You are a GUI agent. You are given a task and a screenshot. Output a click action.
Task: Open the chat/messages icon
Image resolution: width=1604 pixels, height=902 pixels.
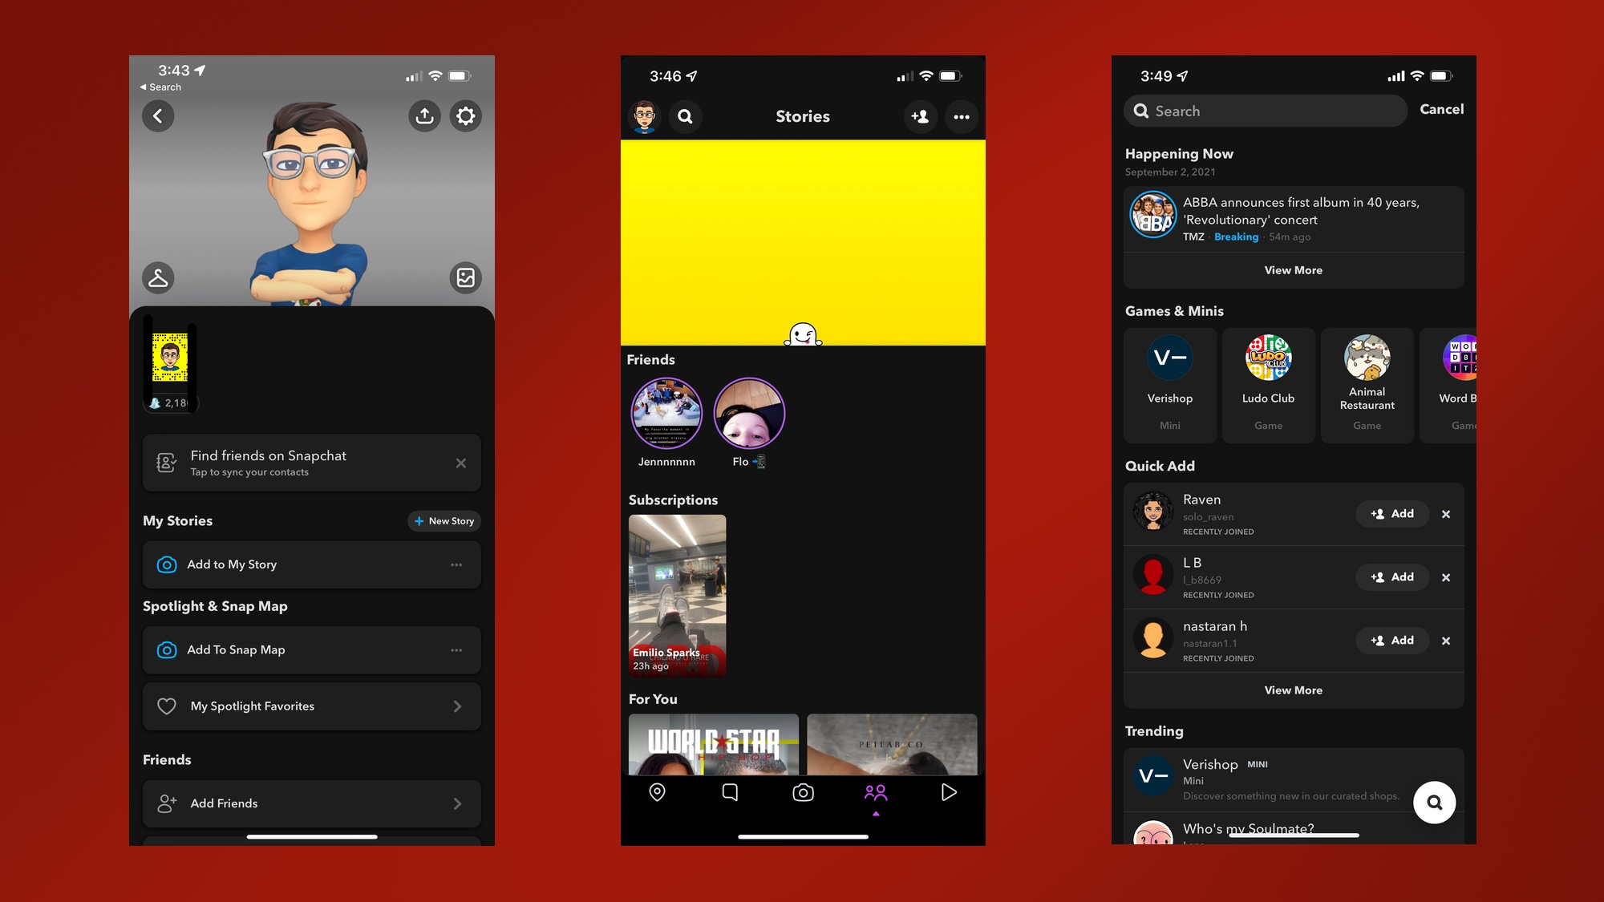click(729, 793)
